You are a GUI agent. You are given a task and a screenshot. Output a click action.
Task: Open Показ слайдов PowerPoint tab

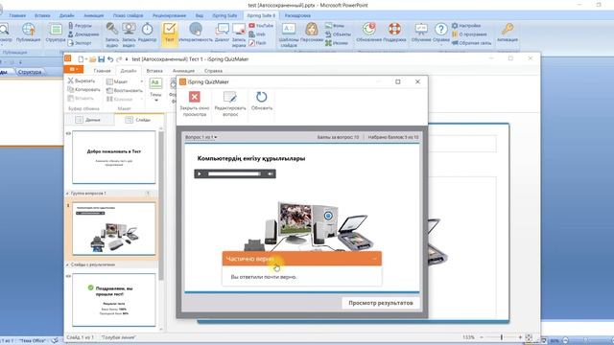pos(128,15)
